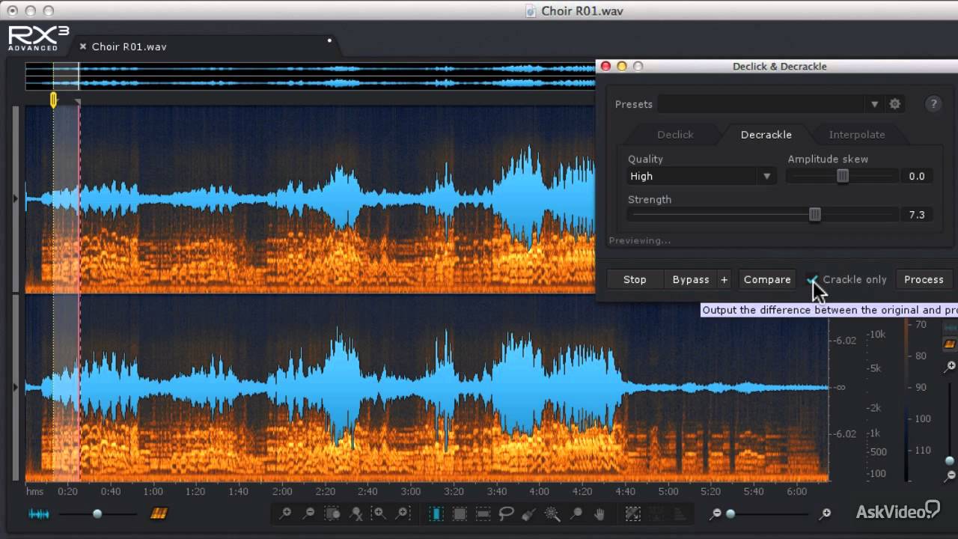Select the frequency selection tool
958x539 pixels.
(483, 514)
